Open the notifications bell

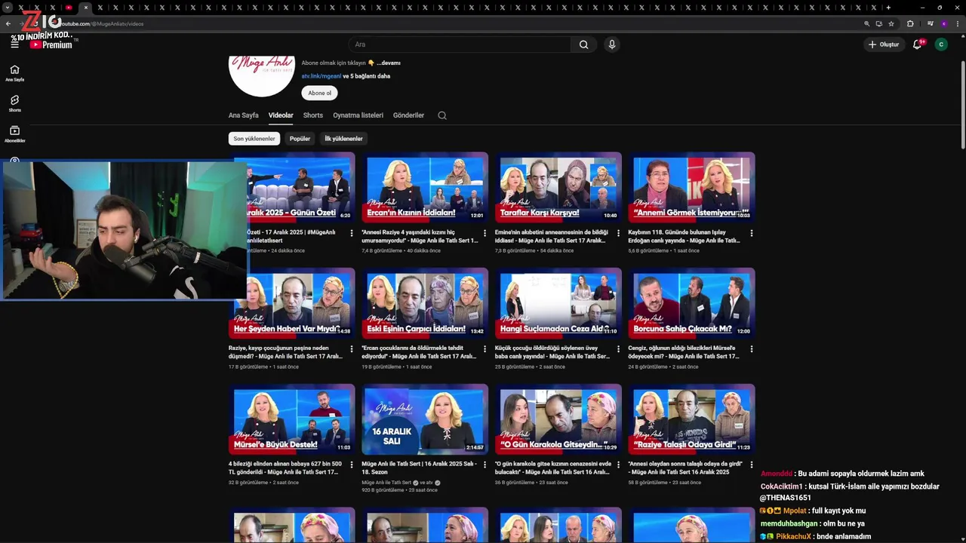pyautogui.click(x=917, y=44)
